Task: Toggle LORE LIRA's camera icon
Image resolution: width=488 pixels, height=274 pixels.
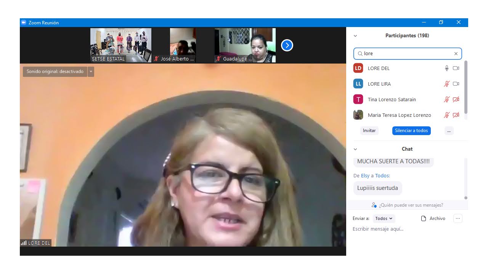Action: click(x=456, y=84)
